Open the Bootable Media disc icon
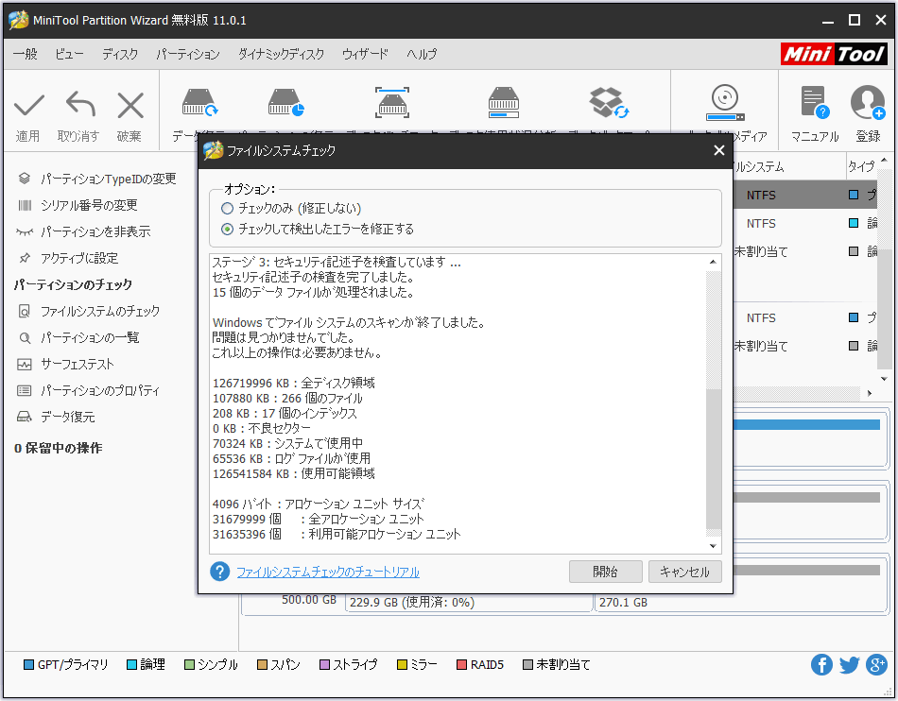898x701 pixels. 725,102
